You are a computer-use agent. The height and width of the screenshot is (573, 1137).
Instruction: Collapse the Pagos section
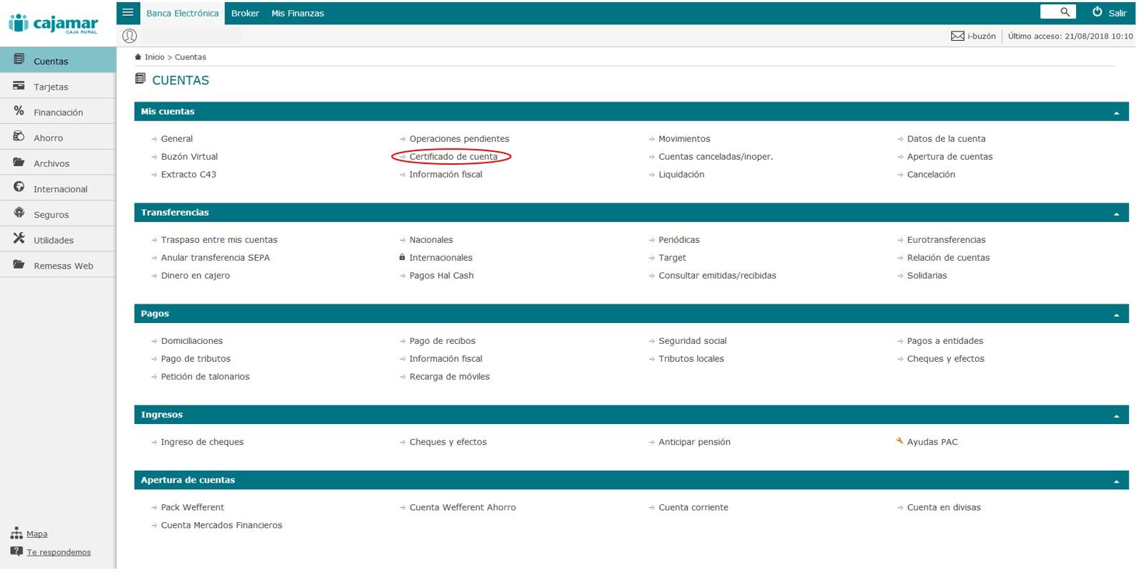click(x=1116, y=314)
